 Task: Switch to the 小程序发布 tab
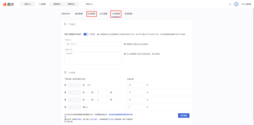pyautogui.click(x=65, y=14)
